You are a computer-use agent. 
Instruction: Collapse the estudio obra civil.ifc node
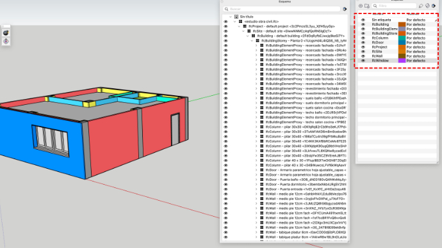tap(235, 21)
